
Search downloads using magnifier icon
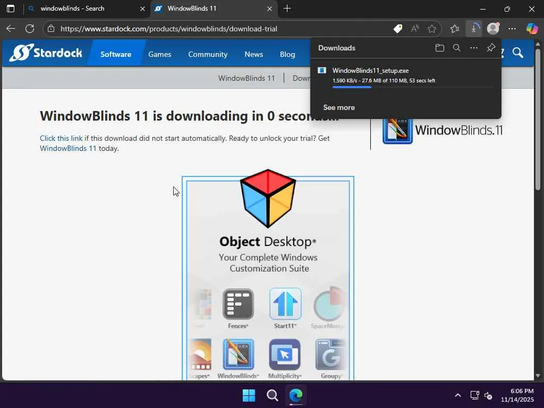(457, 48)
